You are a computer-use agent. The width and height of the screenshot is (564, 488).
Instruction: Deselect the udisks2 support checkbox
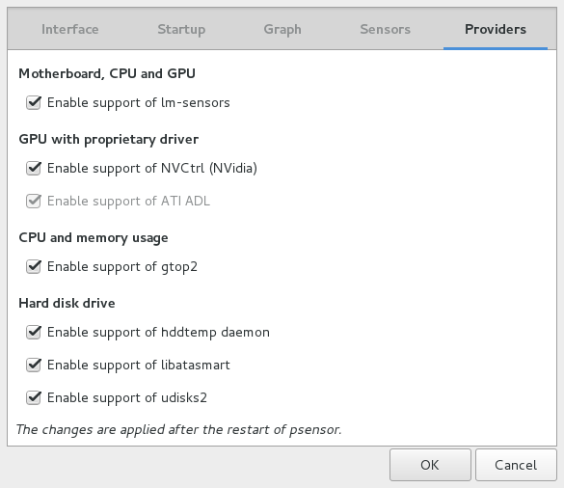tap(34, 397)
